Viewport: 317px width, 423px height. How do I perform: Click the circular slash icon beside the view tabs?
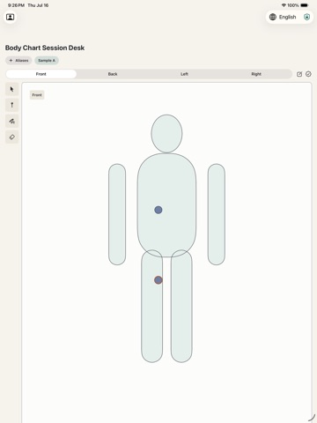click(x=308, y=74)
